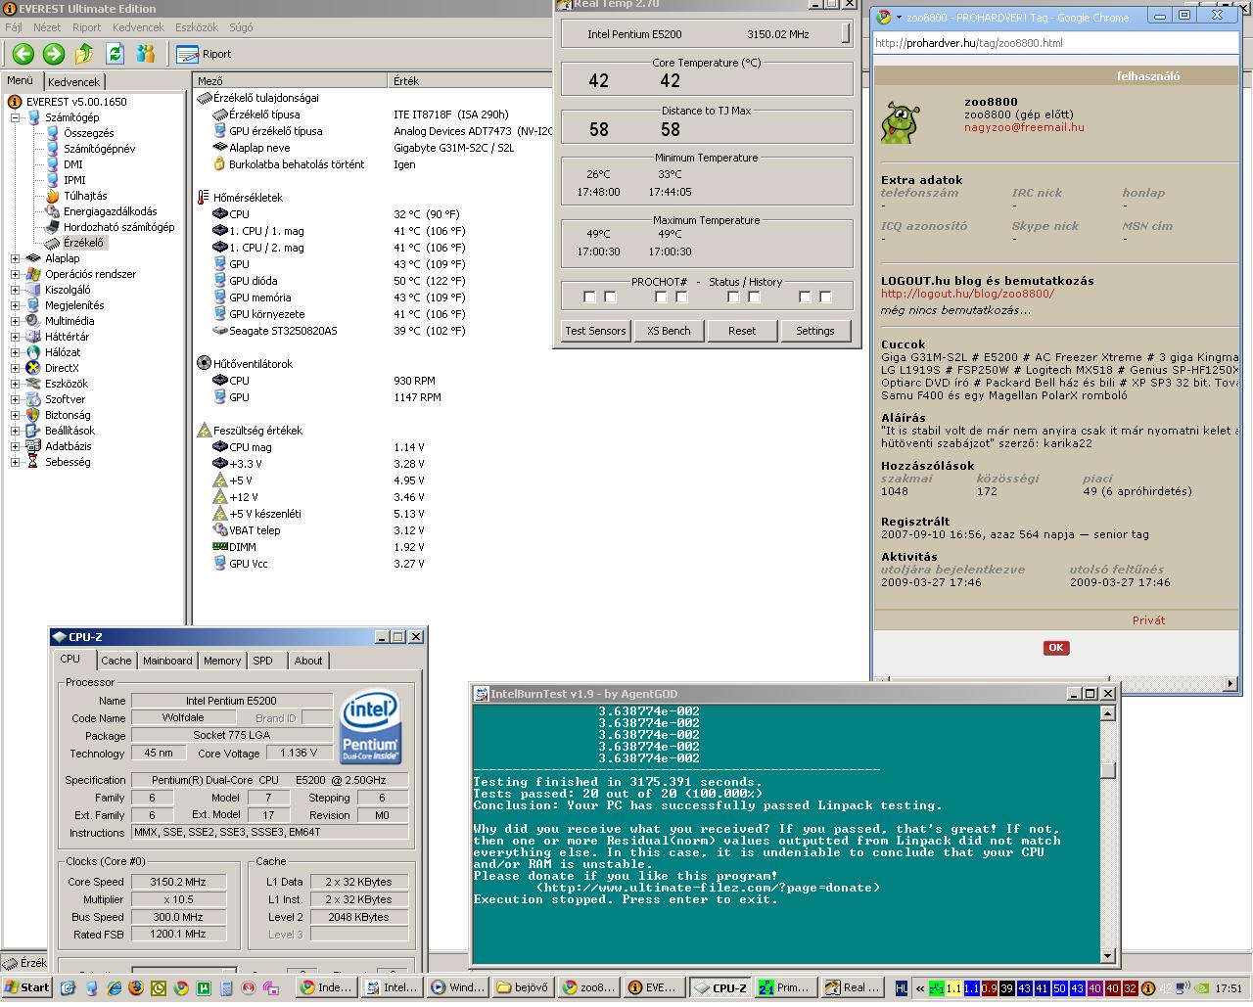Click Chrome icon in quick launch bar
The width and height of the screenshot is (1253, 1007).
point(181,988)
